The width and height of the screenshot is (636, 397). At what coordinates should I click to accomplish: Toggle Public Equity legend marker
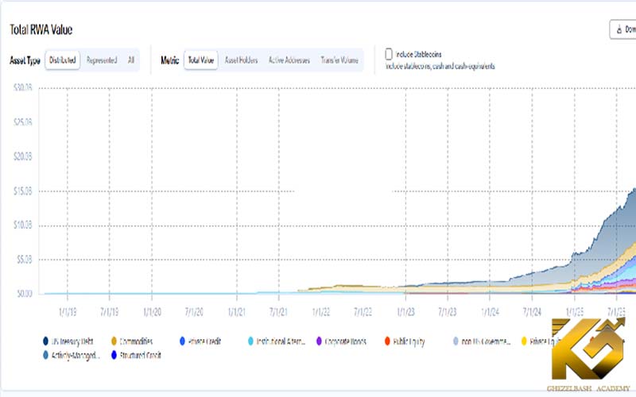(x=387, y=341)
